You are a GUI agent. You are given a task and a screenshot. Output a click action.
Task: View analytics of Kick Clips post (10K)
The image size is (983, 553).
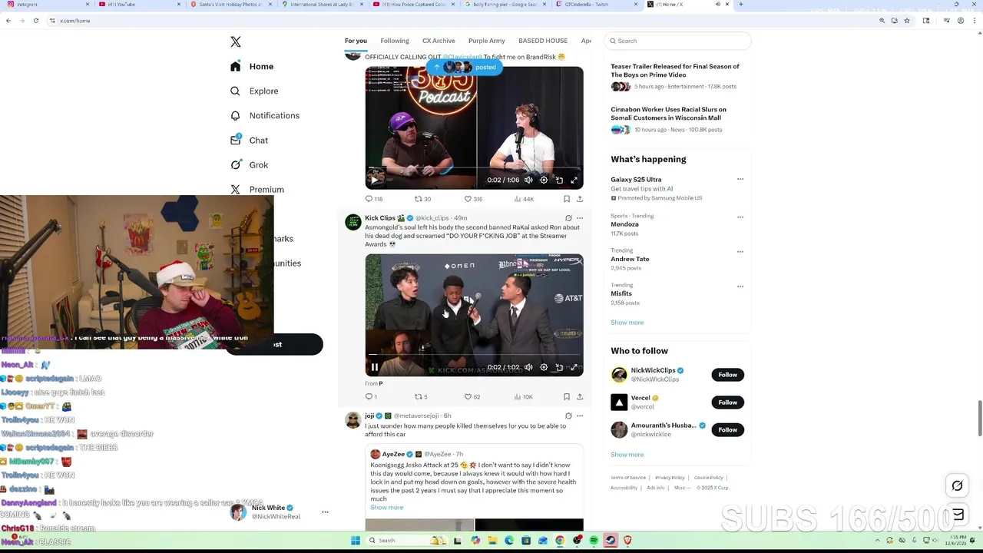coord(523,396)
